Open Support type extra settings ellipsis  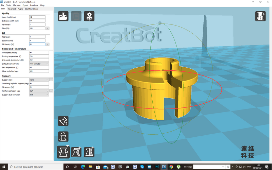tap(51, 80)
